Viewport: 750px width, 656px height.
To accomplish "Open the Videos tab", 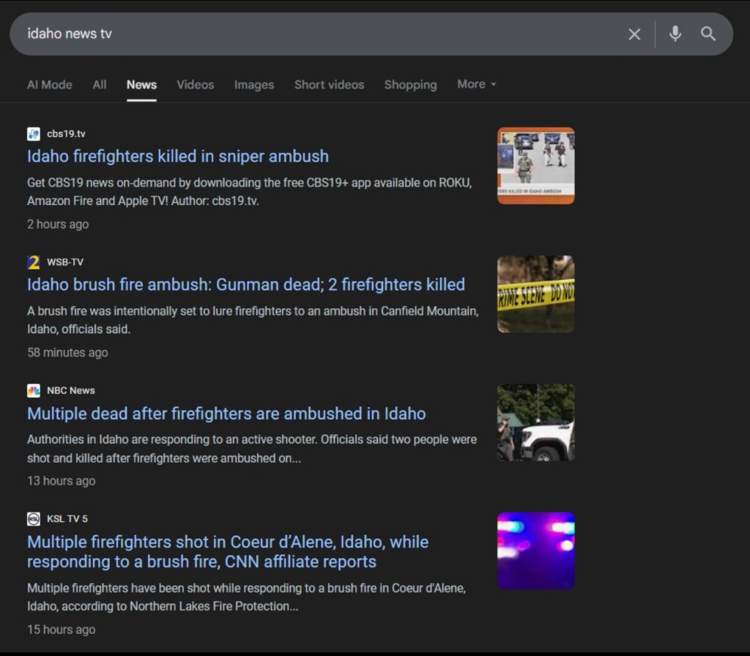I will [196, 85].
